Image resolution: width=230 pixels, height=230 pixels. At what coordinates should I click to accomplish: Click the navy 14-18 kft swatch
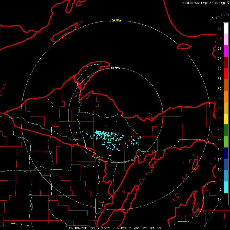coord(226,153)
